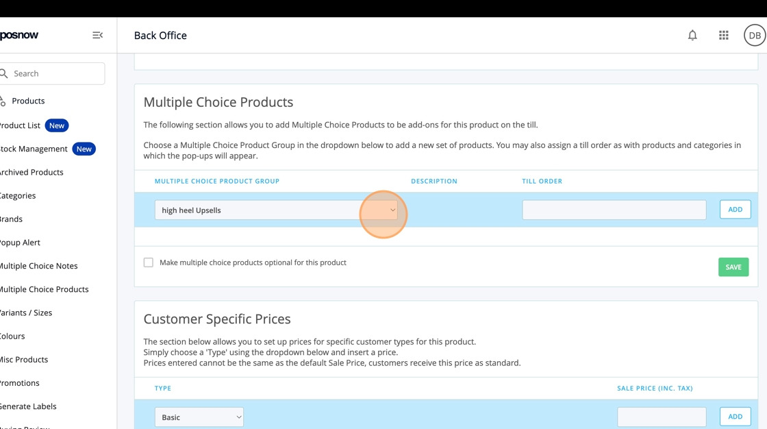The width and height of the screenshot is (767, 429).
Task: Open the apps grid menu
Action: (723, 35)
